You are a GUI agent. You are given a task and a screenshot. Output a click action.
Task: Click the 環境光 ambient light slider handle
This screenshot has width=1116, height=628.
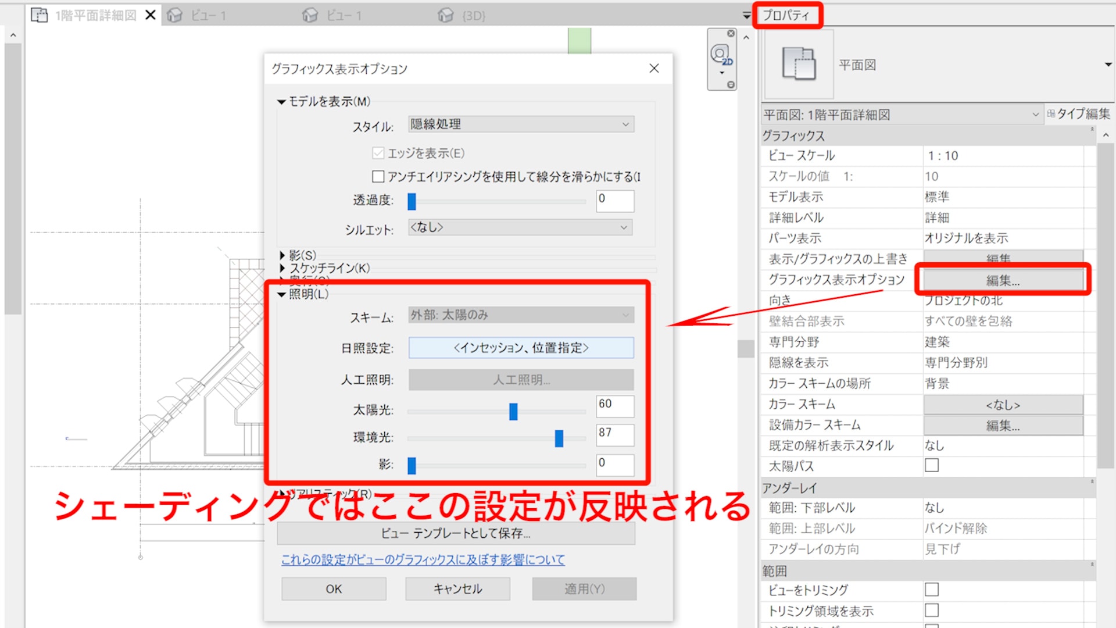coord(559,438)
